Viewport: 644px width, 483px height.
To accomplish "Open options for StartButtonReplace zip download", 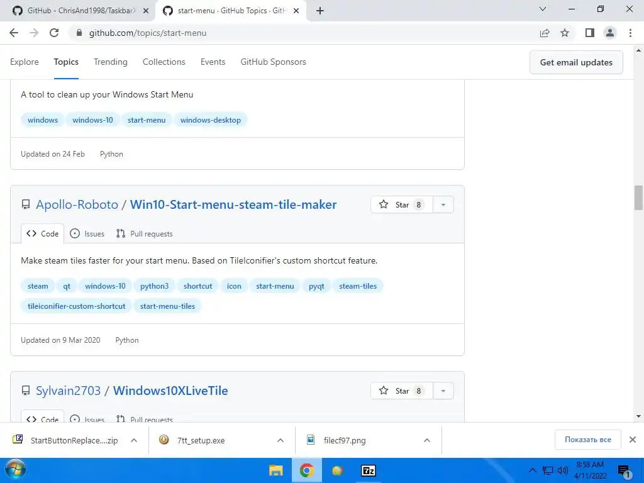I will click(134, 440).
